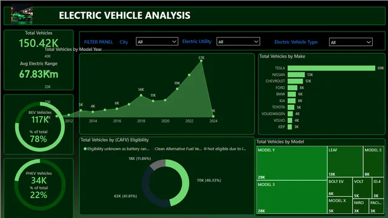Click the NIRO treemap tile

pyautogui.click(x=361, y=206)
